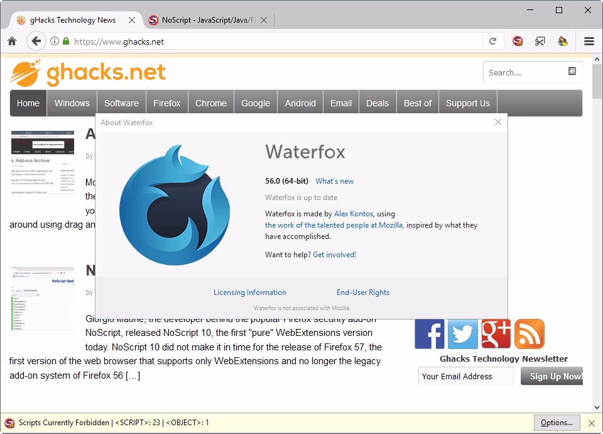Close the About Waterfox dialog
Screen dimensions: 603x434
(498, 122)
